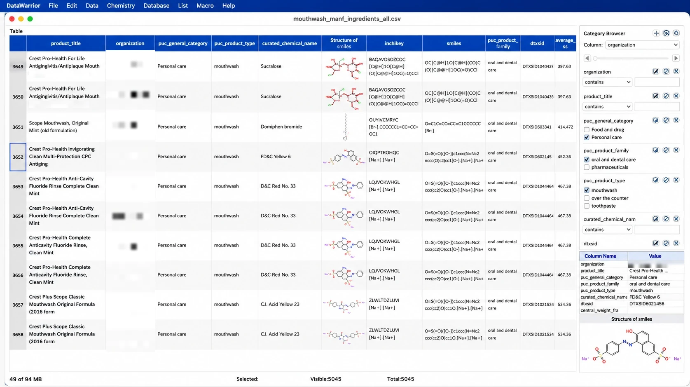The height and width of the screenshot is (387, 690).
Task: Click the category browser slider handle
Action: pyautogui.click(x=595, y=58)
